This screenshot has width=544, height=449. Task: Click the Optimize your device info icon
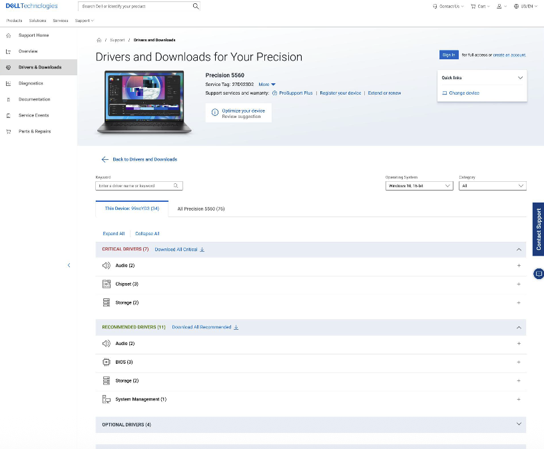coord(215,113)
